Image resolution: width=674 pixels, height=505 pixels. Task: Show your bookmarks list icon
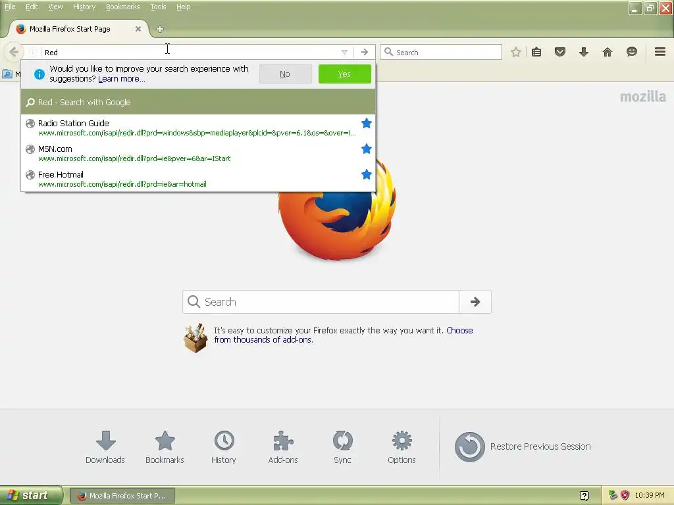[536, 53]
